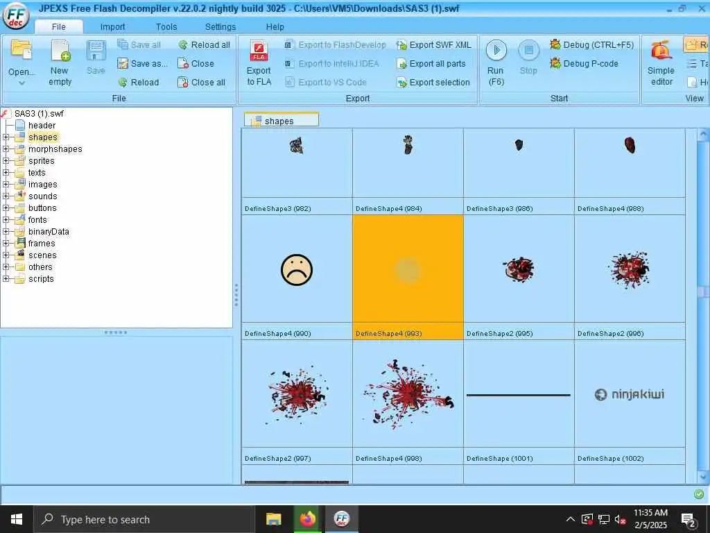
Task: Switch to Firefox in the taskbar
Action: [307, 519]
